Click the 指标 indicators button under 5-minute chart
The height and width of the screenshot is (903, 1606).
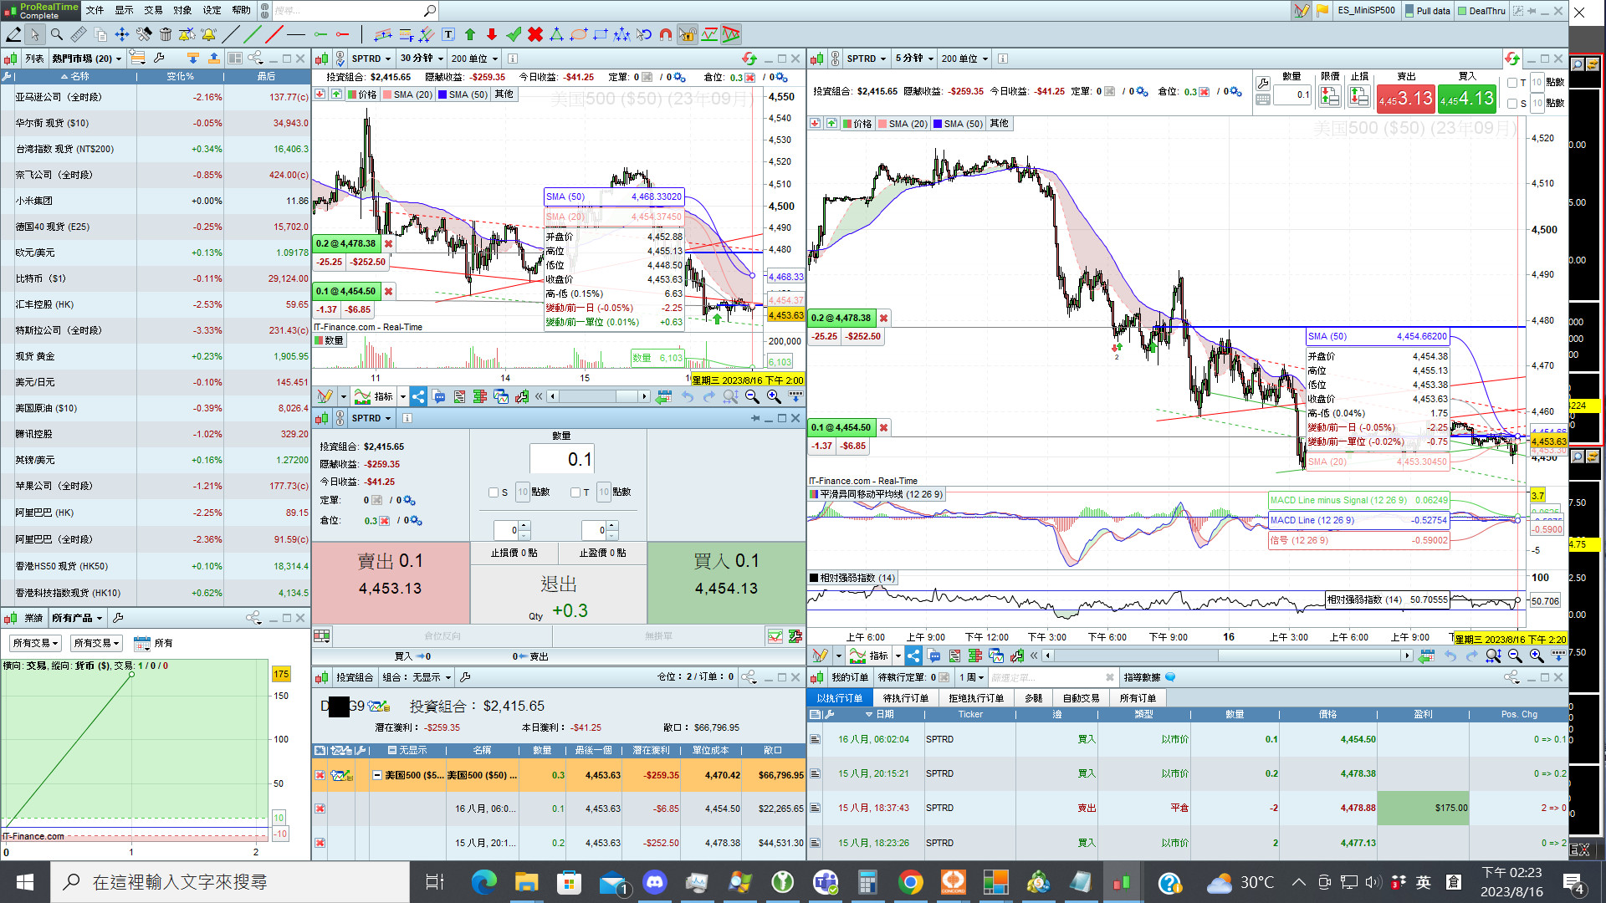point(871,656)
